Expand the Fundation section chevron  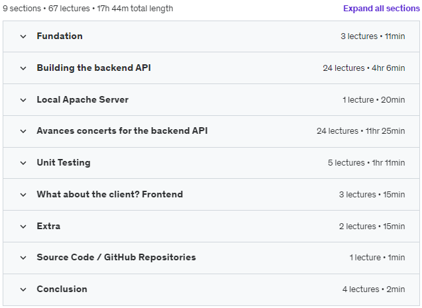point(23,36)
